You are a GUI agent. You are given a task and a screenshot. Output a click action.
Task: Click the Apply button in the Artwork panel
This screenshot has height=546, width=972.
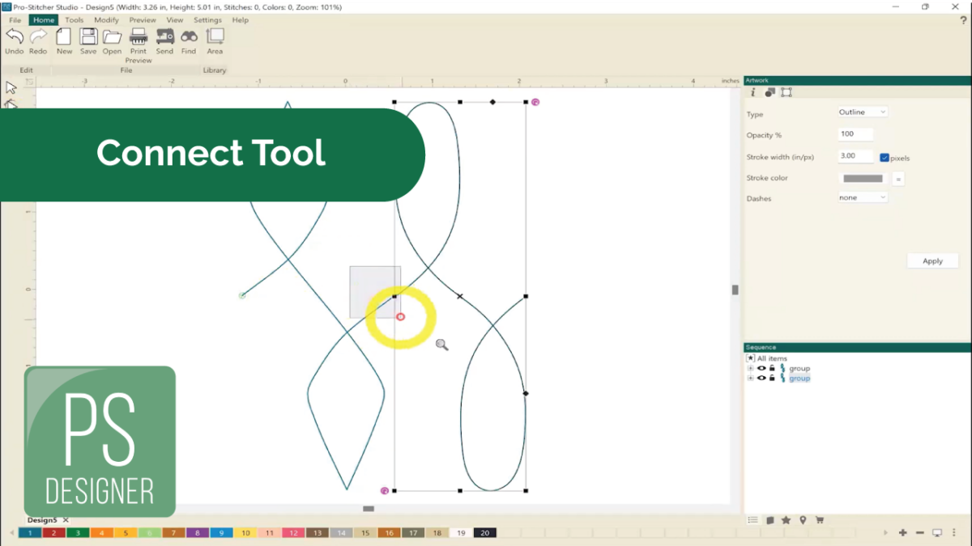932,260
